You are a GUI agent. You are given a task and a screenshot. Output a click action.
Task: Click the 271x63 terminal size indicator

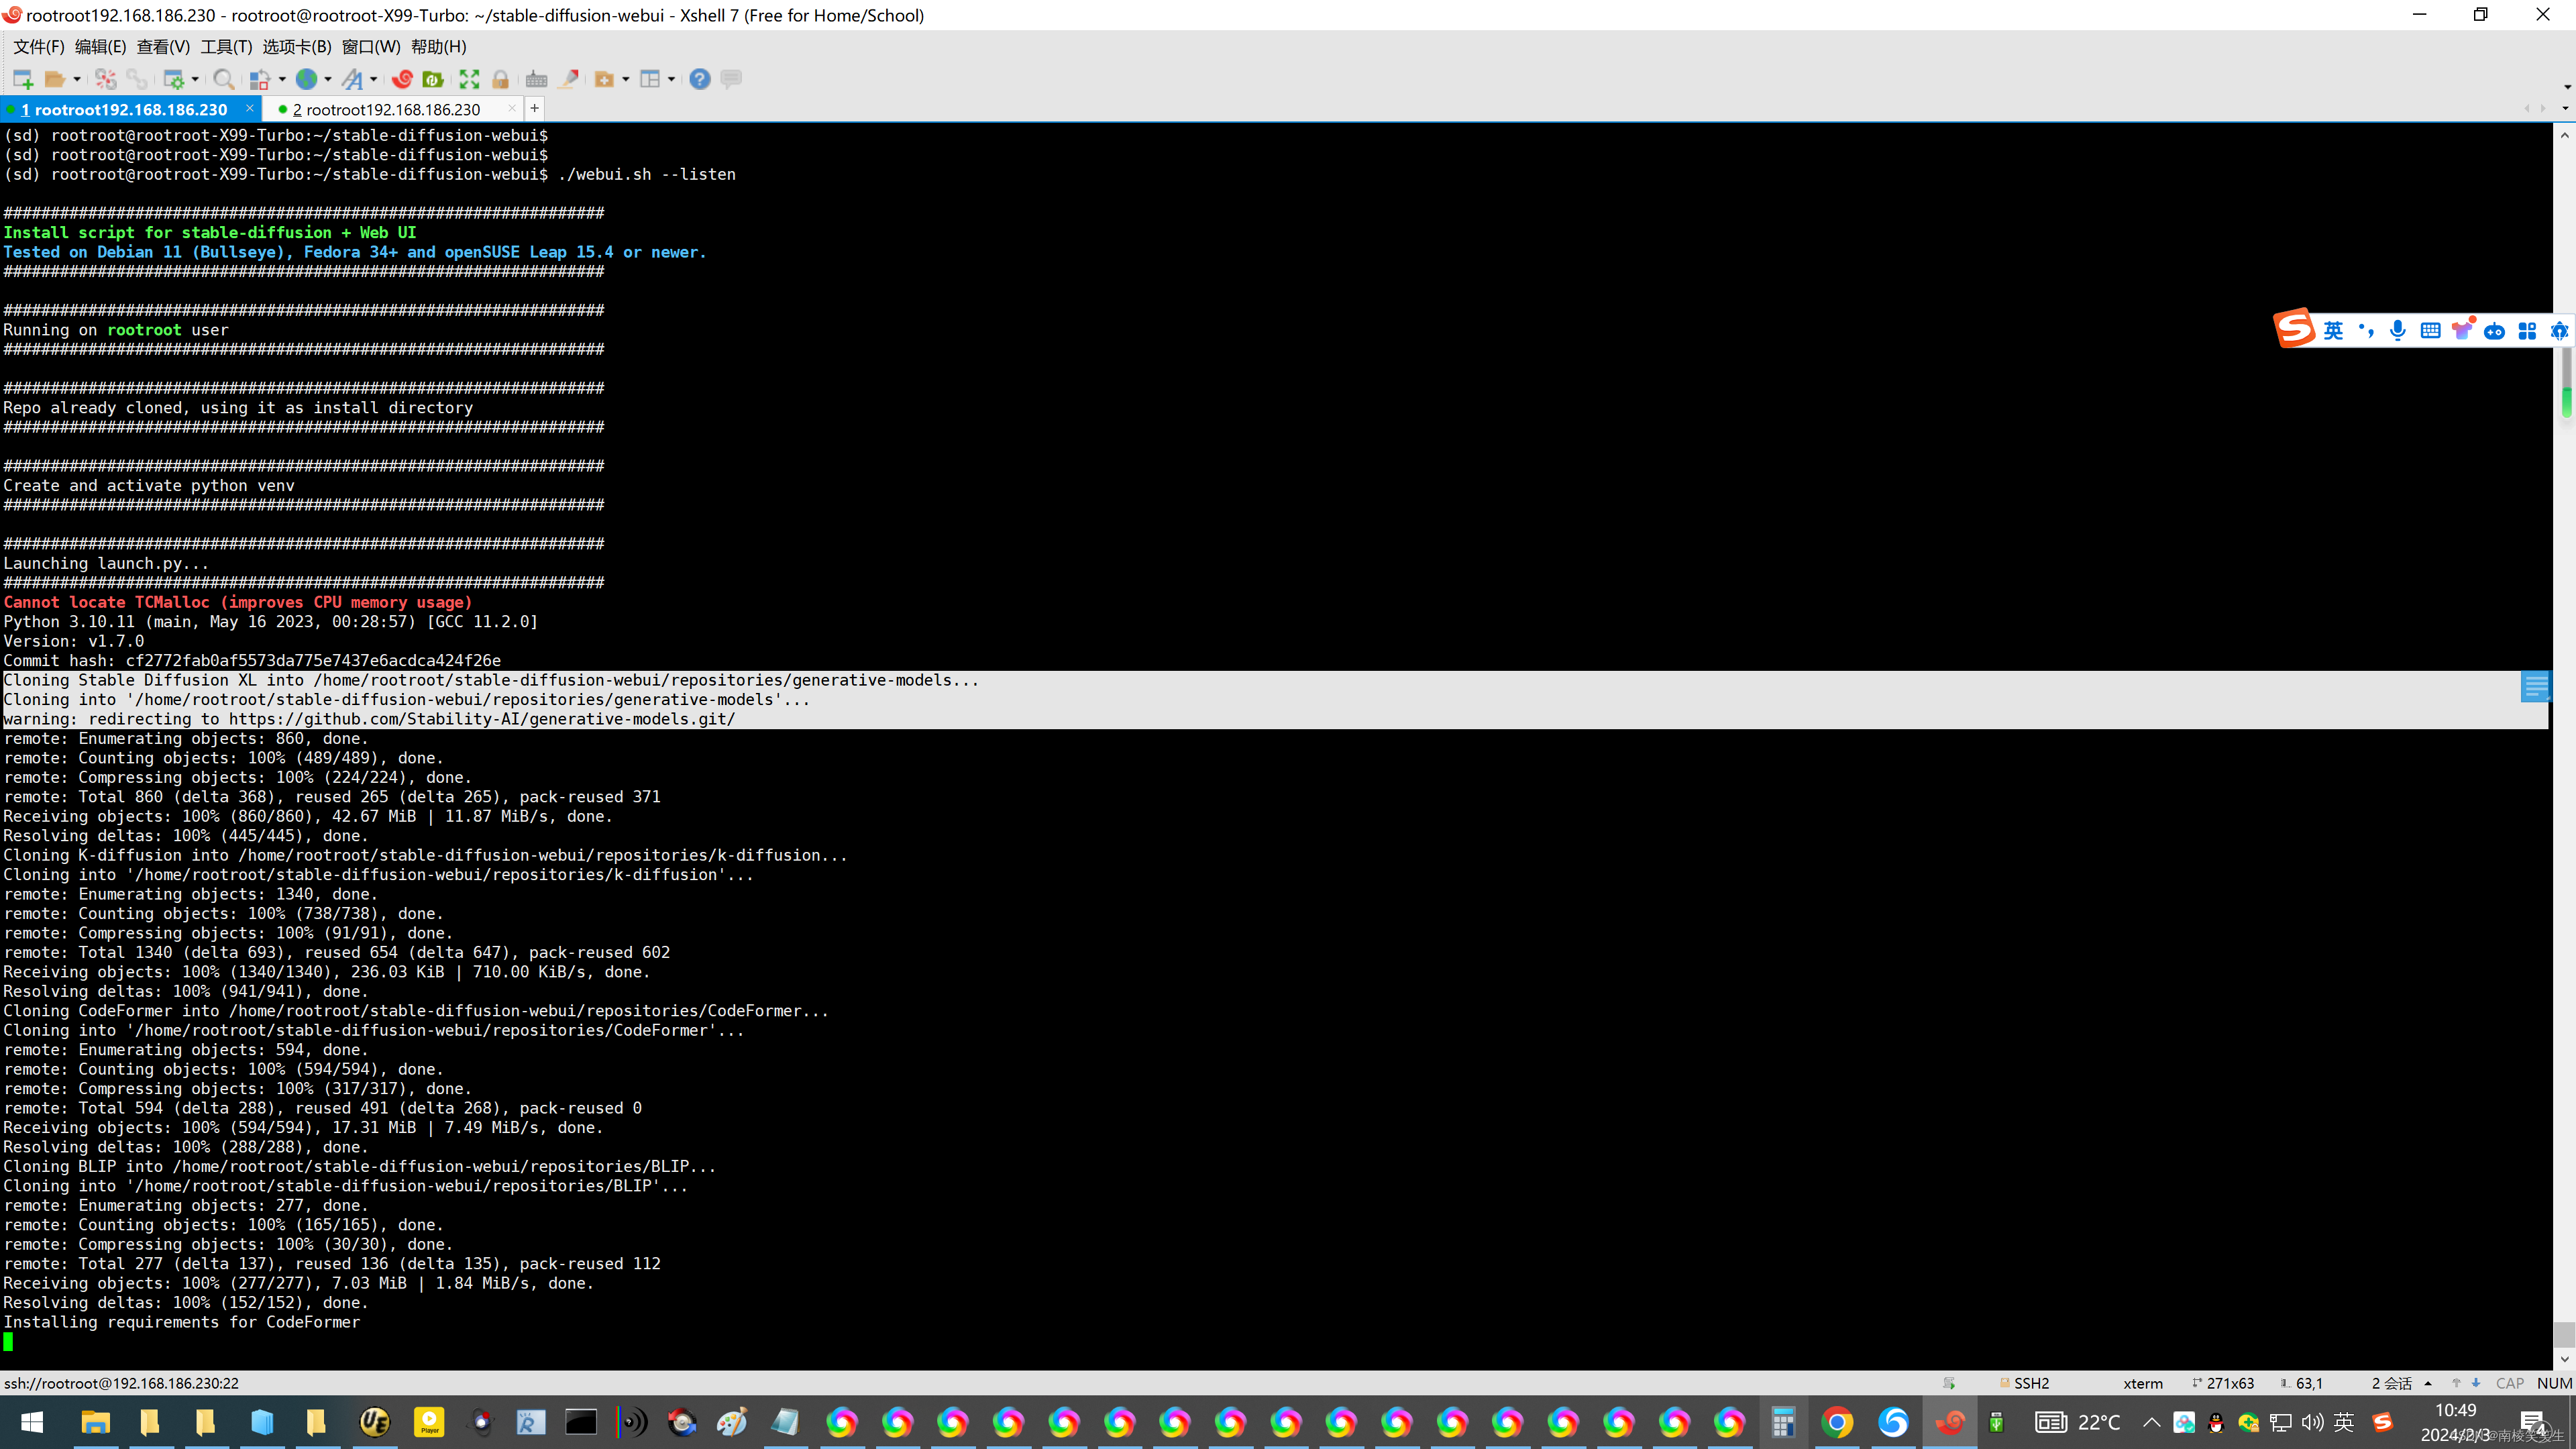point(2223,1383)
